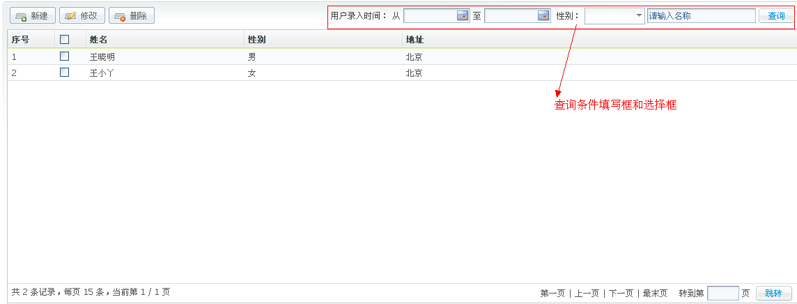Viewport: 797px width, 304px height.
Task: Open the start date calendar picker icon
Action: (x=463, y=16)
